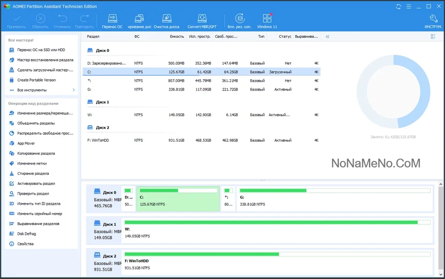Screen dimensions: 445x279
Task: Open Свойства in the partition operations
Action: pyautogui.click(x=25, y=244)
